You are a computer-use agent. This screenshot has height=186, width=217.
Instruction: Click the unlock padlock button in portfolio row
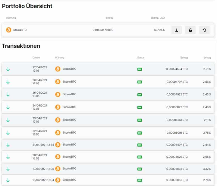[x=190, y=30]
